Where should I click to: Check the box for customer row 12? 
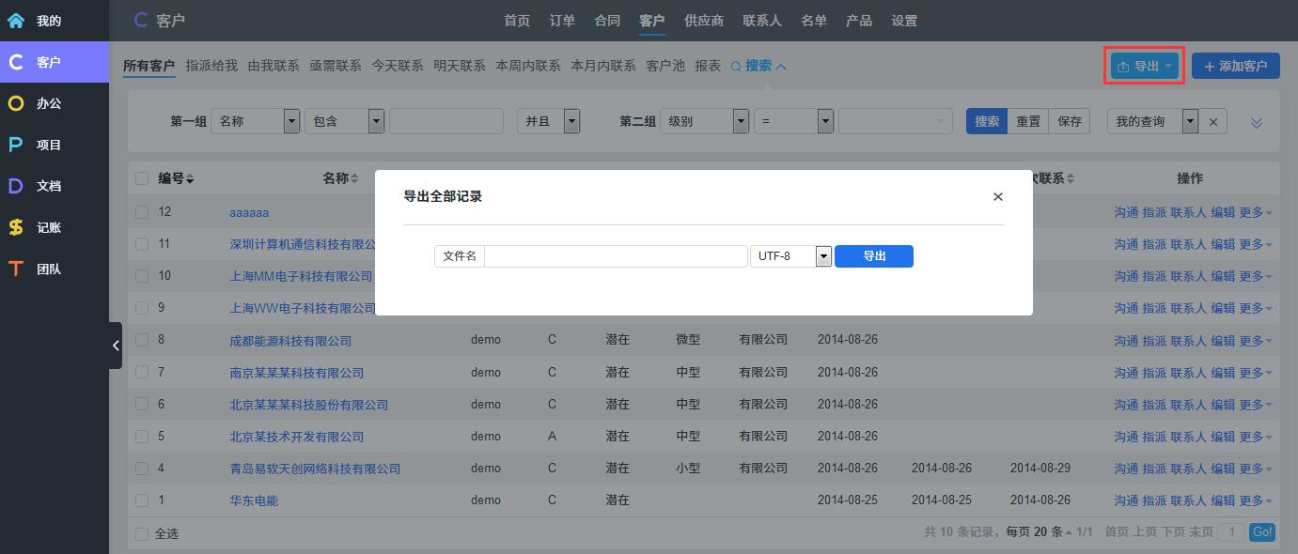142,212
